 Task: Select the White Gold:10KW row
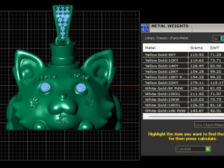click(183, 99)
